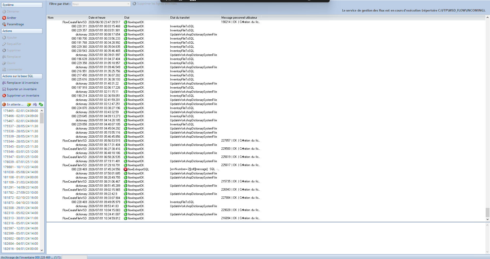Click the main log table scroll-up arrow

[x=487, y=17]
